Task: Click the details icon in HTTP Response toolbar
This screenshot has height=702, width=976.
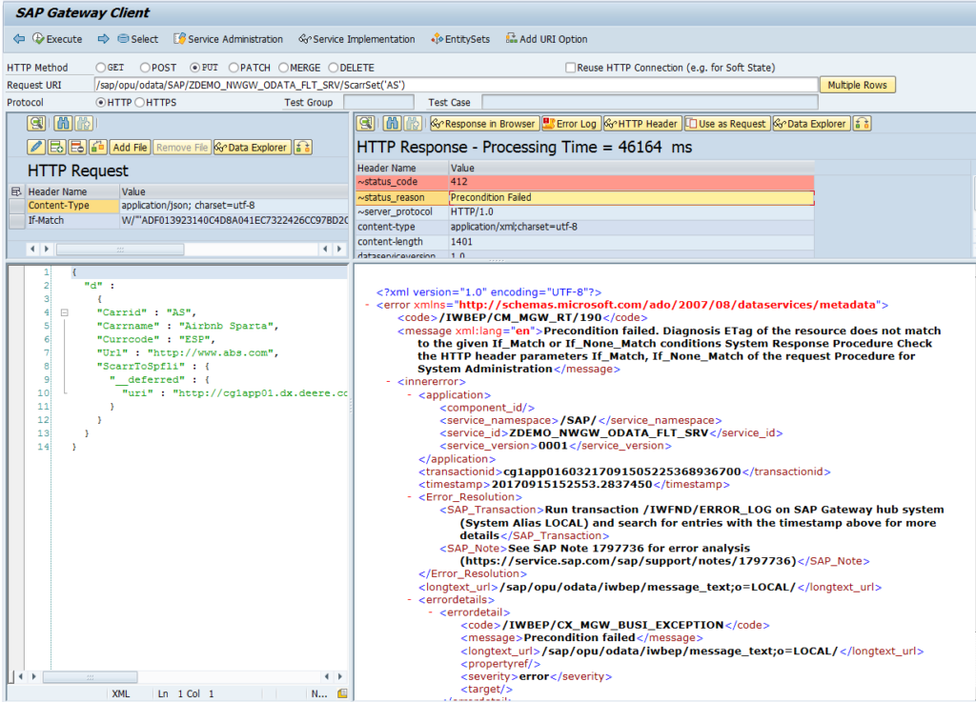Action: coord(365,123)
